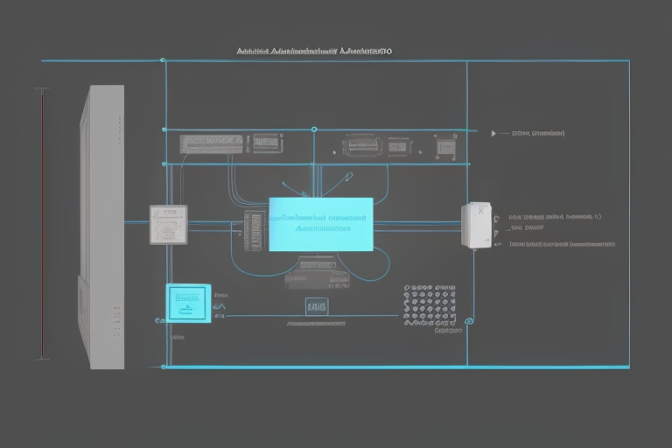Click the central cyan panel

click(x=320, y=224)
